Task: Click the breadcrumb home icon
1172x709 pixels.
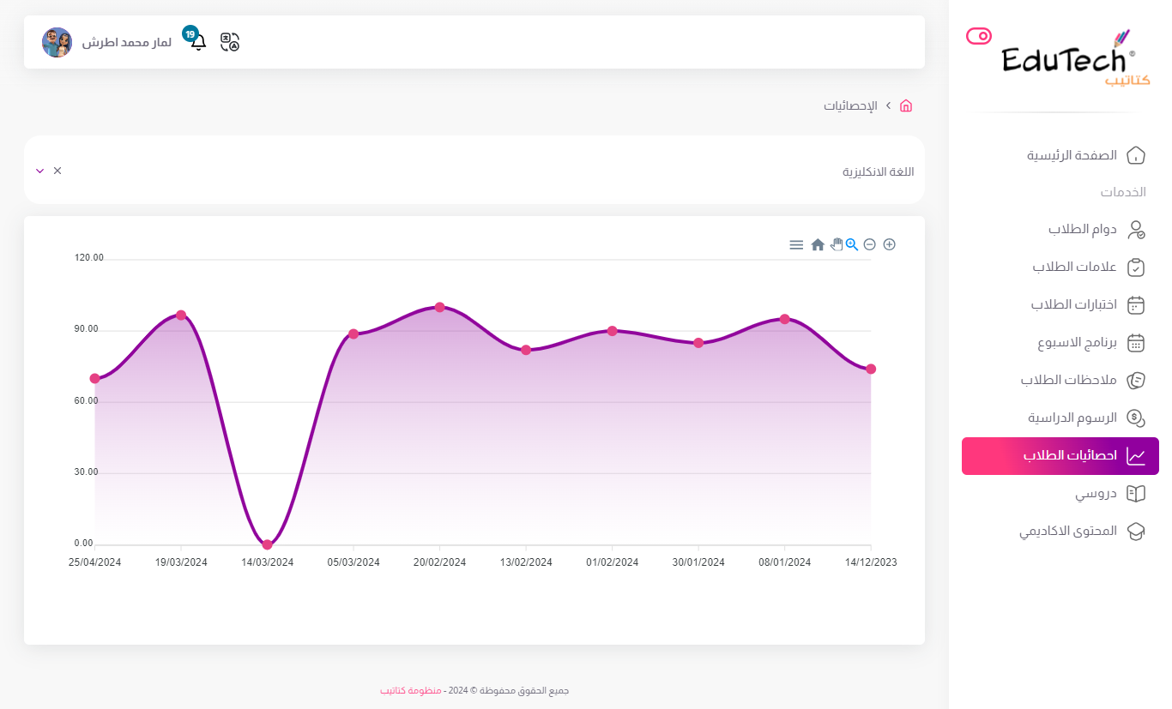Action: point(905,106)
